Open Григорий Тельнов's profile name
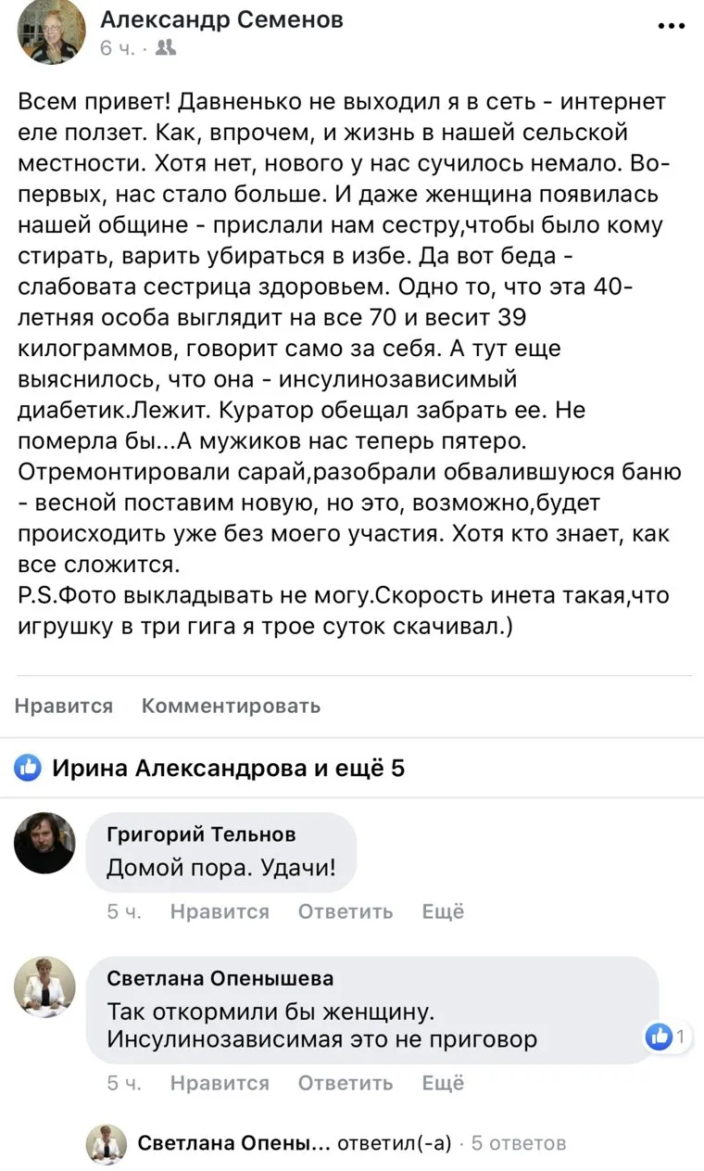 (x=201, y=834)
